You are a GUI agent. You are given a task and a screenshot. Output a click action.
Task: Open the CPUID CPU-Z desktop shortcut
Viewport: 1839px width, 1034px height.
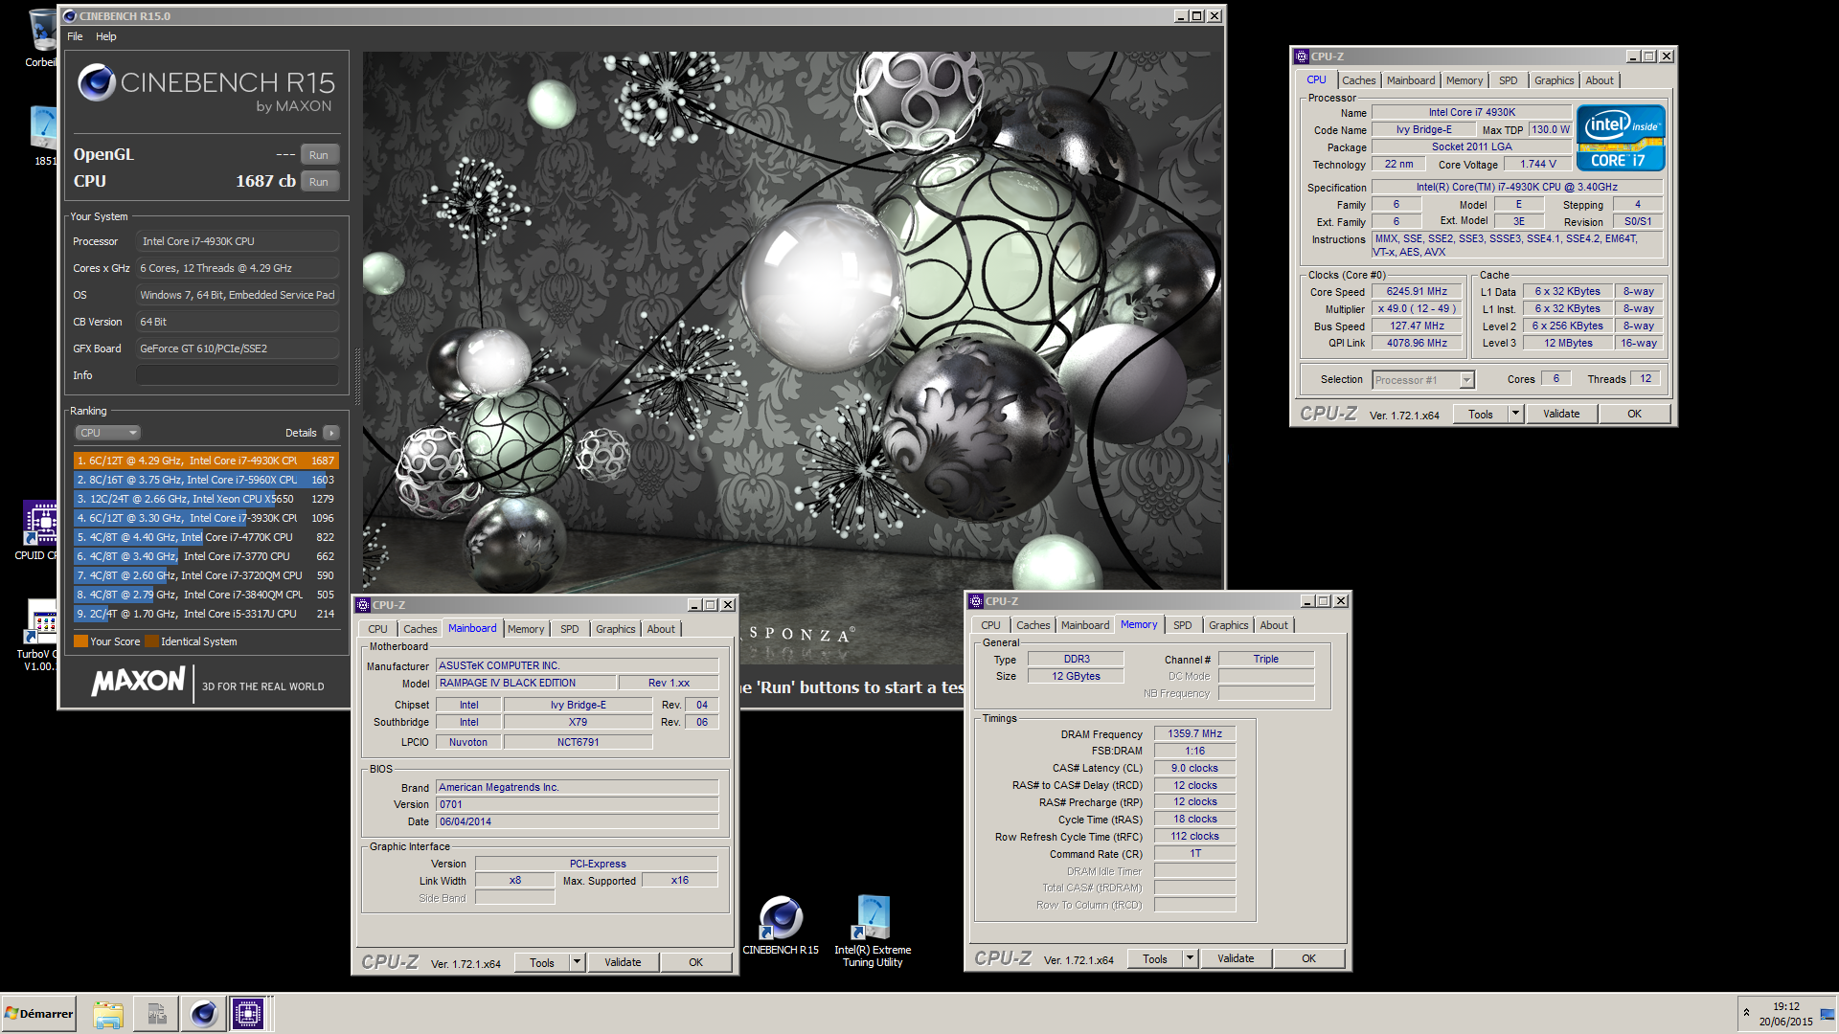point(38,529)
